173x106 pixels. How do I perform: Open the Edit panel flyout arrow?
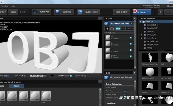coord(135,73)
